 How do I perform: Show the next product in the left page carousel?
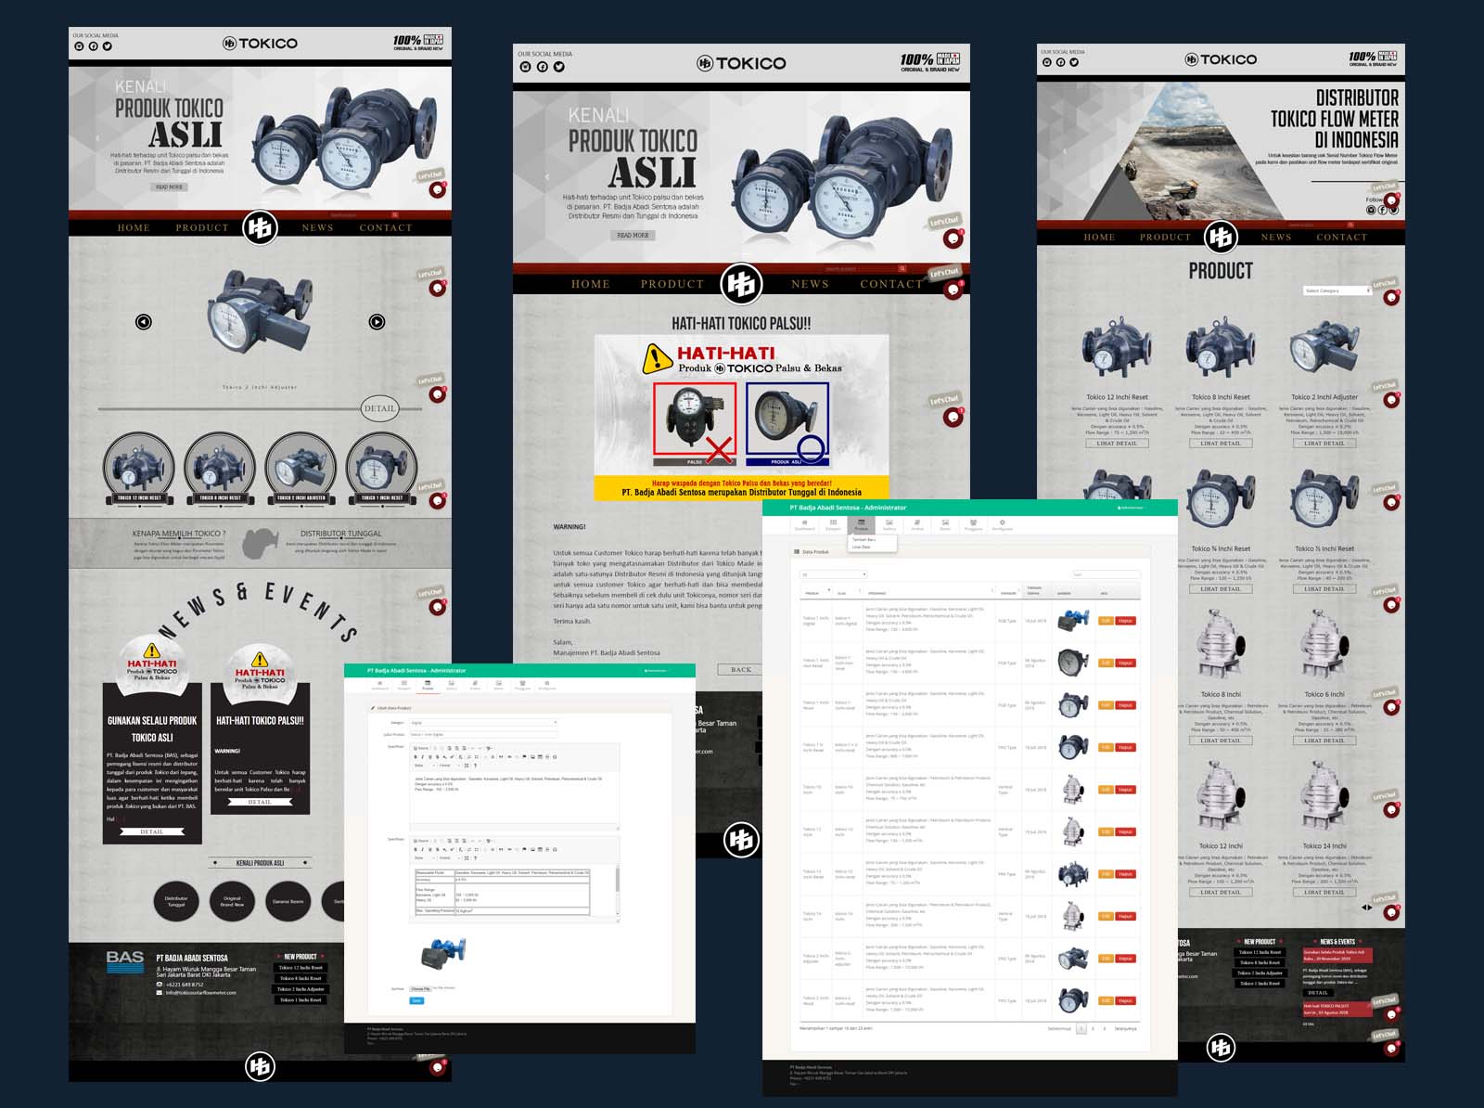coord(377,321)
